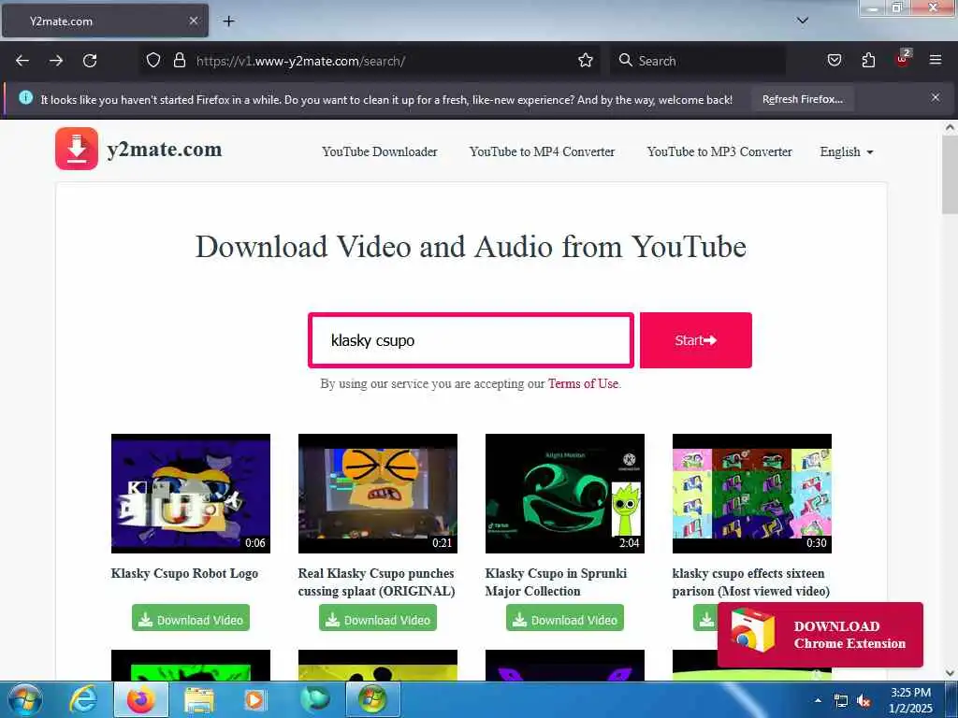The height and width of the screenshot is (718, 958).
Task: Open Klasky Csupo in Sprunki thumbnail
Action: 564,494
